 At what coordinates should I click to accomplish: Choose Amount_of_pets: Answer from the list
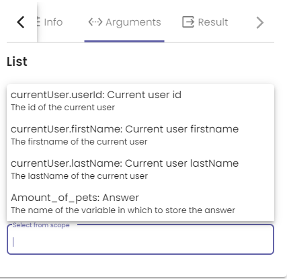pos(140,204)
